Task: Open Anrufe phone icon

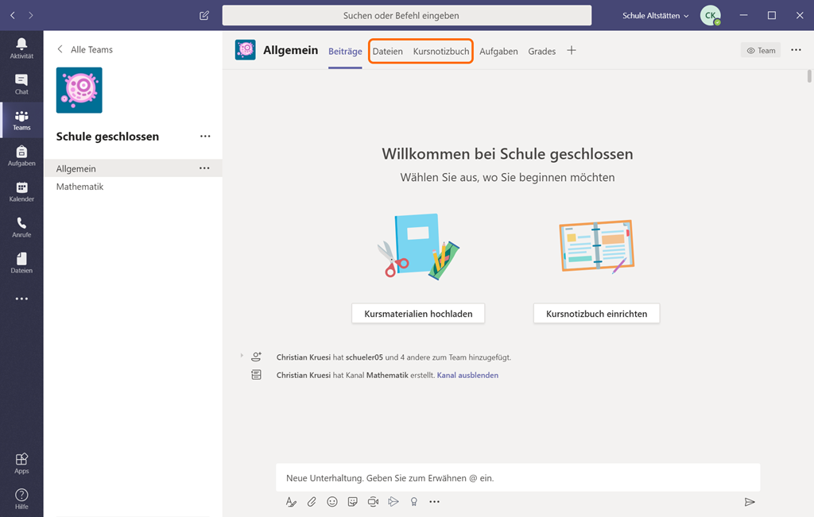Action: pyautogui.click(x=21, y=226)
